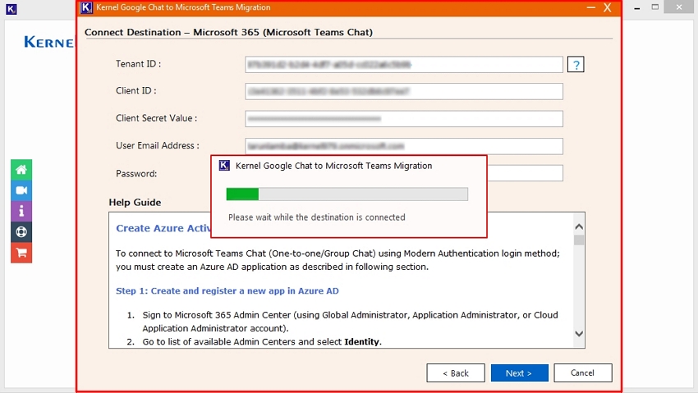Click the green connection progress bar
The height and width of the screenshot is (393, 698).
[x=347, y=194]
